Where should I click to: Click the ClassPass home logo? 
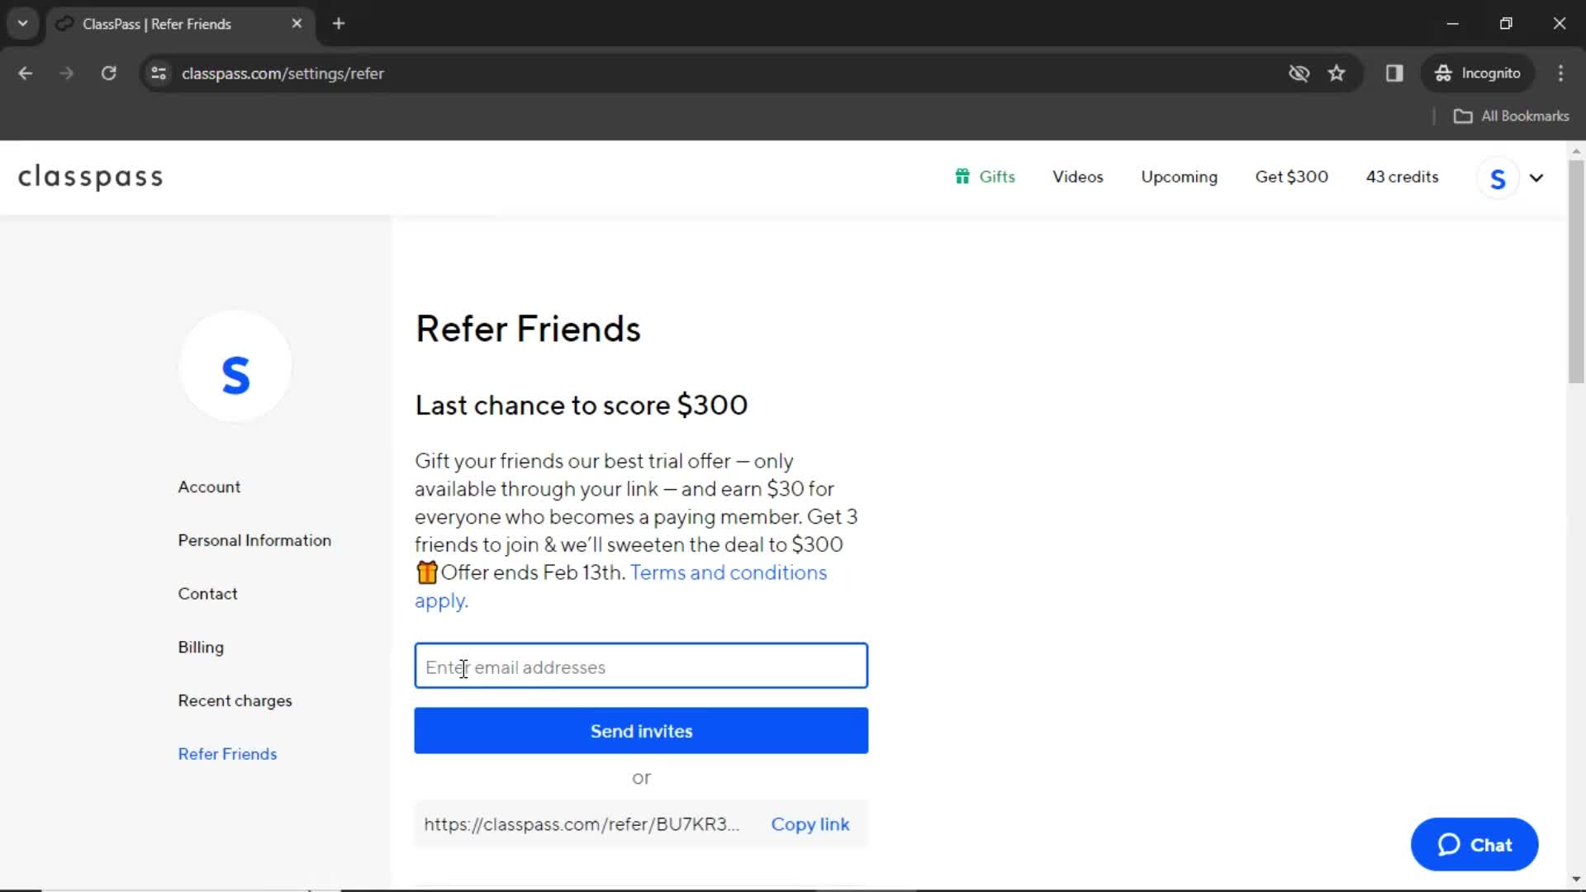[x=90, y=177]
